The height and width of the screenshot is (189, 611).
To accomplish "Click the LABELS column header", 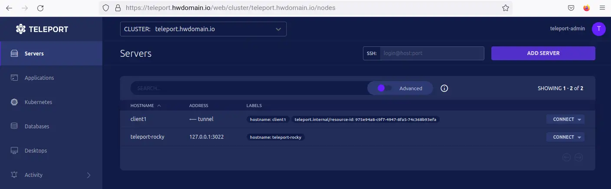I will [254, 106].
